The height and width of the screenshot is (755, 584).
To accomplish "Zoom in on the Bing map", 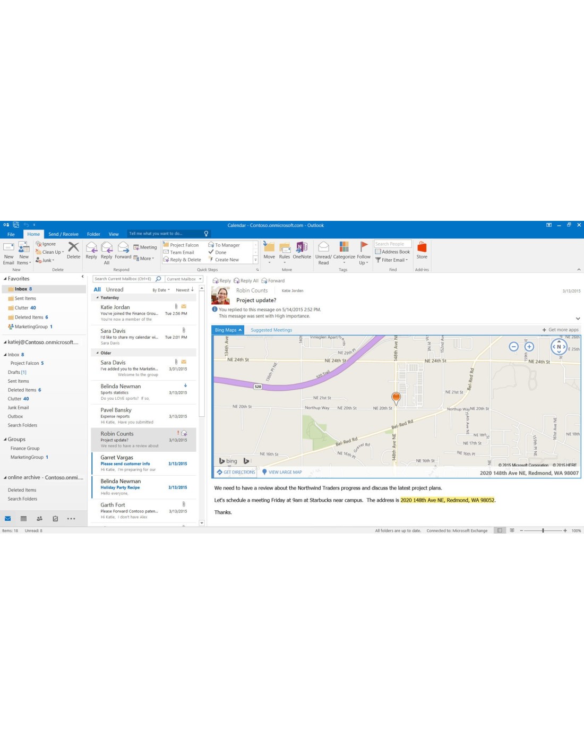I will [x=529, y=347].
